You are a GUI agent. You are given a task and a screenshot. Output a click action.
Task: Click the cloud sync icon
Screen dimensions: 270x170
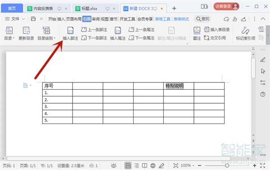226,19
